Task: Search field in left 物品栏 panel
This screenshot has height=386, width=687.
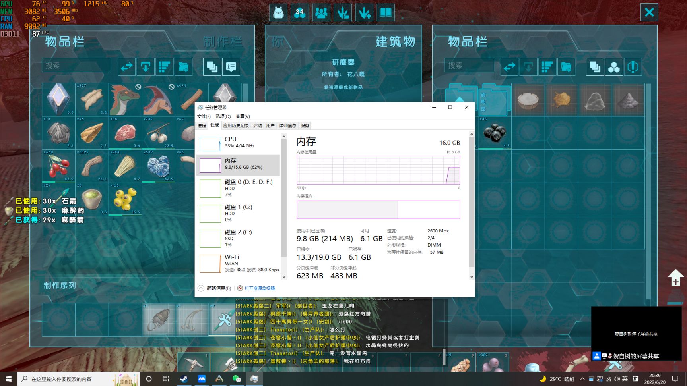Action: tap(76, 65)
